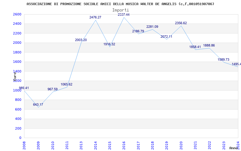Screen dimensions: 241x151
Task: Click the 2281.09 value label
Action: 152,27
